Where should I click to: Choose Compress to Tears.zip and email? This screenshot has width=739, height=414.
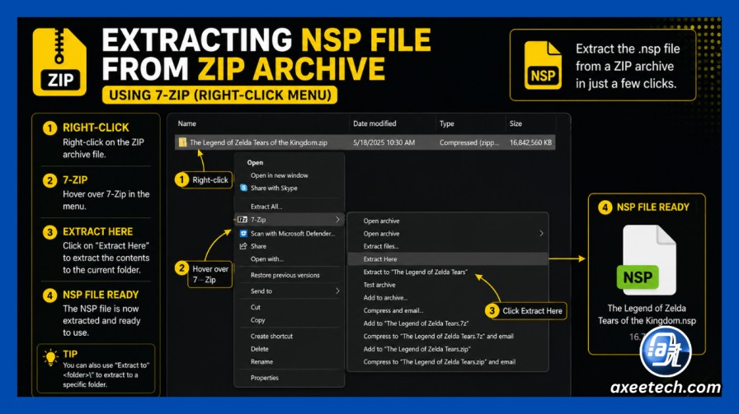[440, 362]
